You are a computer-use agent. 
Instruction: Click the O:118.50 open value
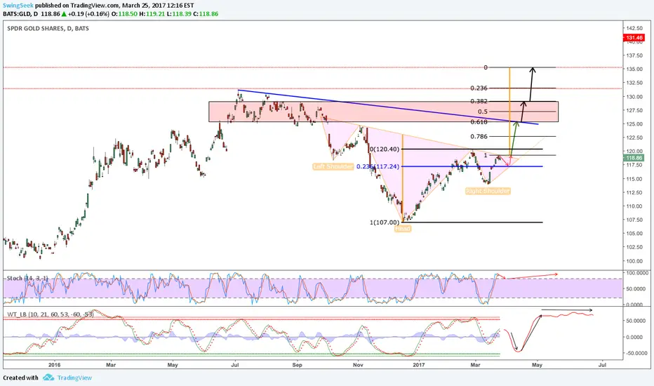pos(124,14)
